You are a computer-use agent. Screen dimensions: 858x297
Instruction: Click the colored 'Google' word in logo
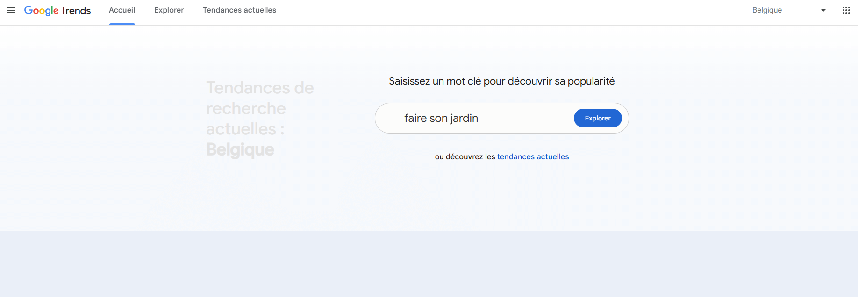[x=41, y=10]
